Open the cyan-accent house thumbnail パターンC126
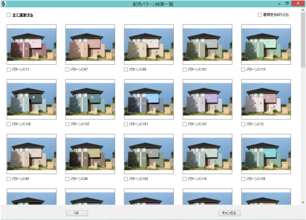306x220 pixels. coord(266,154)
